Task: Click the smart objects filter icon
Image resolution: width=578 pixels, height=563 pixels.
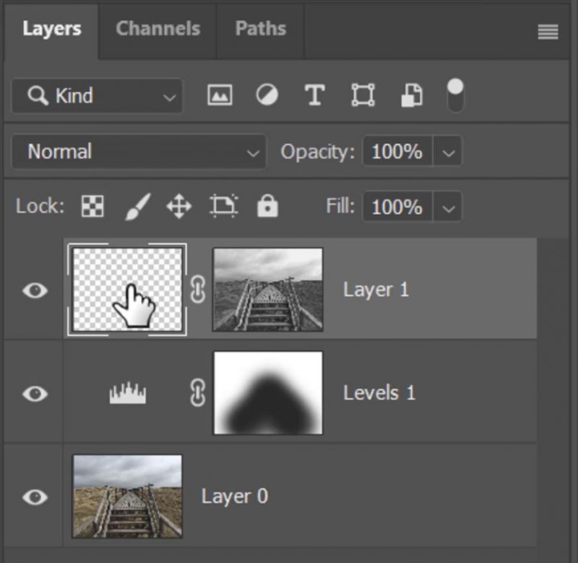Action: (x=411, y=95)
